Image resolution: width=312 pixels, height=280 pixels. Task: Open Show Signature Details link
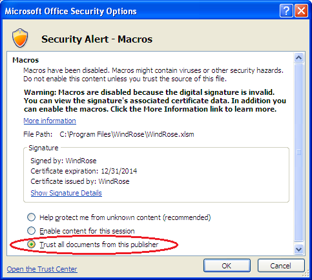pyautogui.click(x=66, y=193)
